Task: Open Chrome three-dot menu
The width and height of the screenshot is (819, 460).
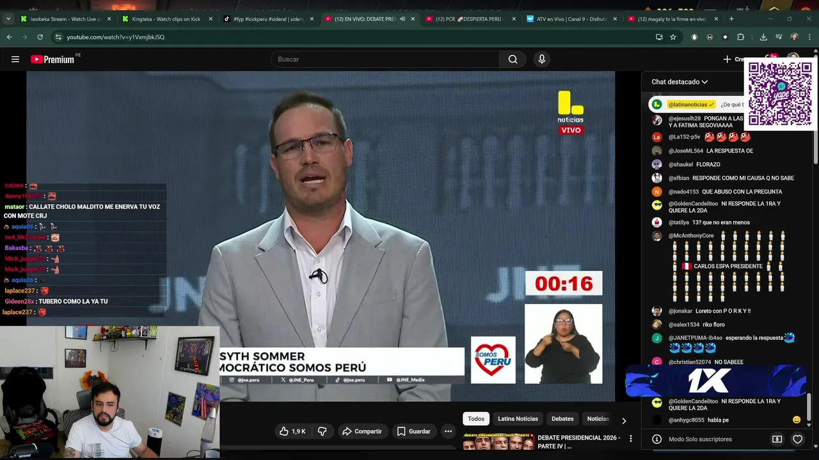Action: coord(809,37)
